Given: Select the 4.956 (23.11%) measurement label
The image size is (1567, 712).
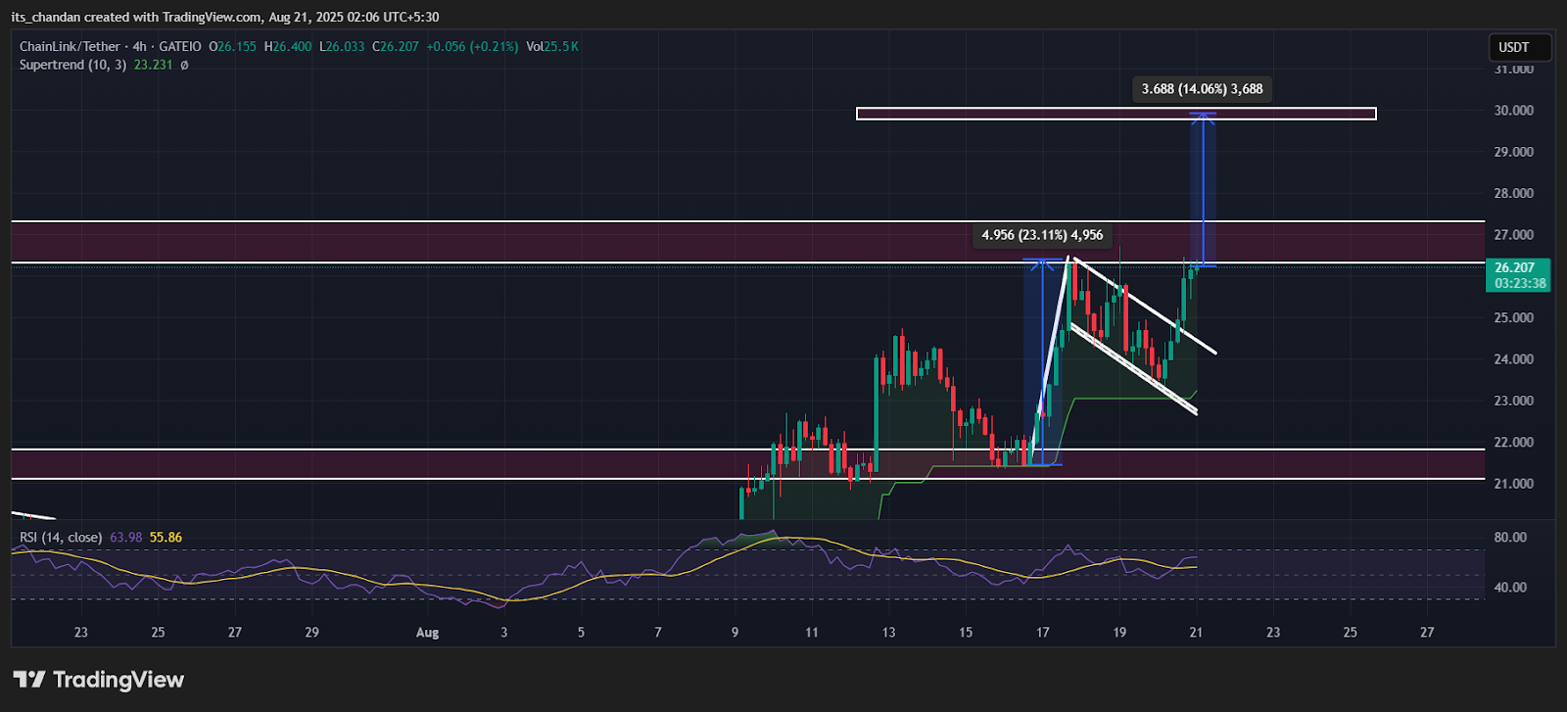Looking at the screenshot, I should pyautogui.click(x=1042, y=235).
